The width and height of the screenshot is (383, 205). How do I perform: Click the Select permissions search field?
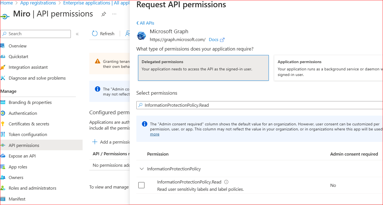pos(260,105)
